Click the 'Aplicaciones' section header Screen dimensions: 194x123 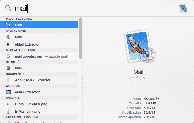[x=16, y=30]
